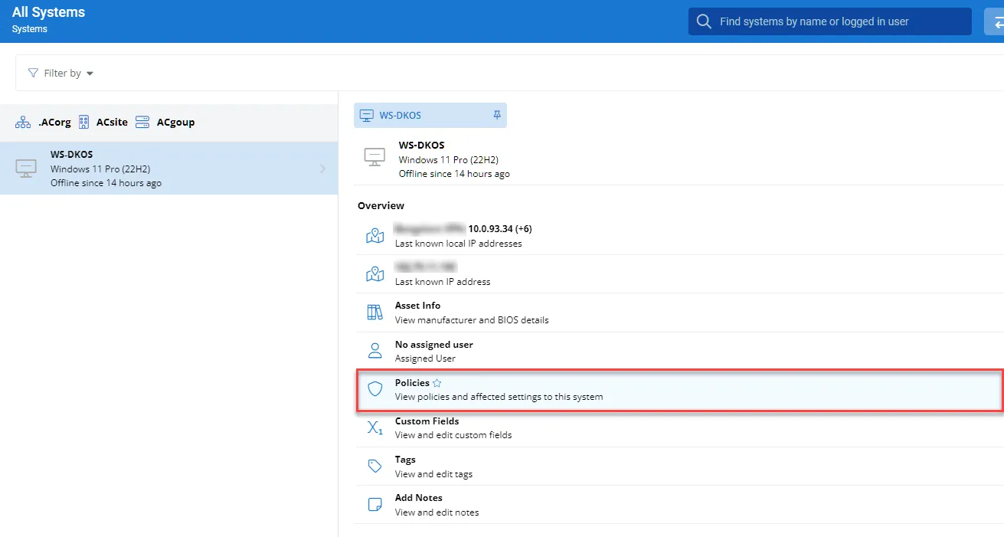The height and width of the screenshot is (537, 1004).
Task: Click the swap arrows button at top right
Action: (x=996, y=22)
